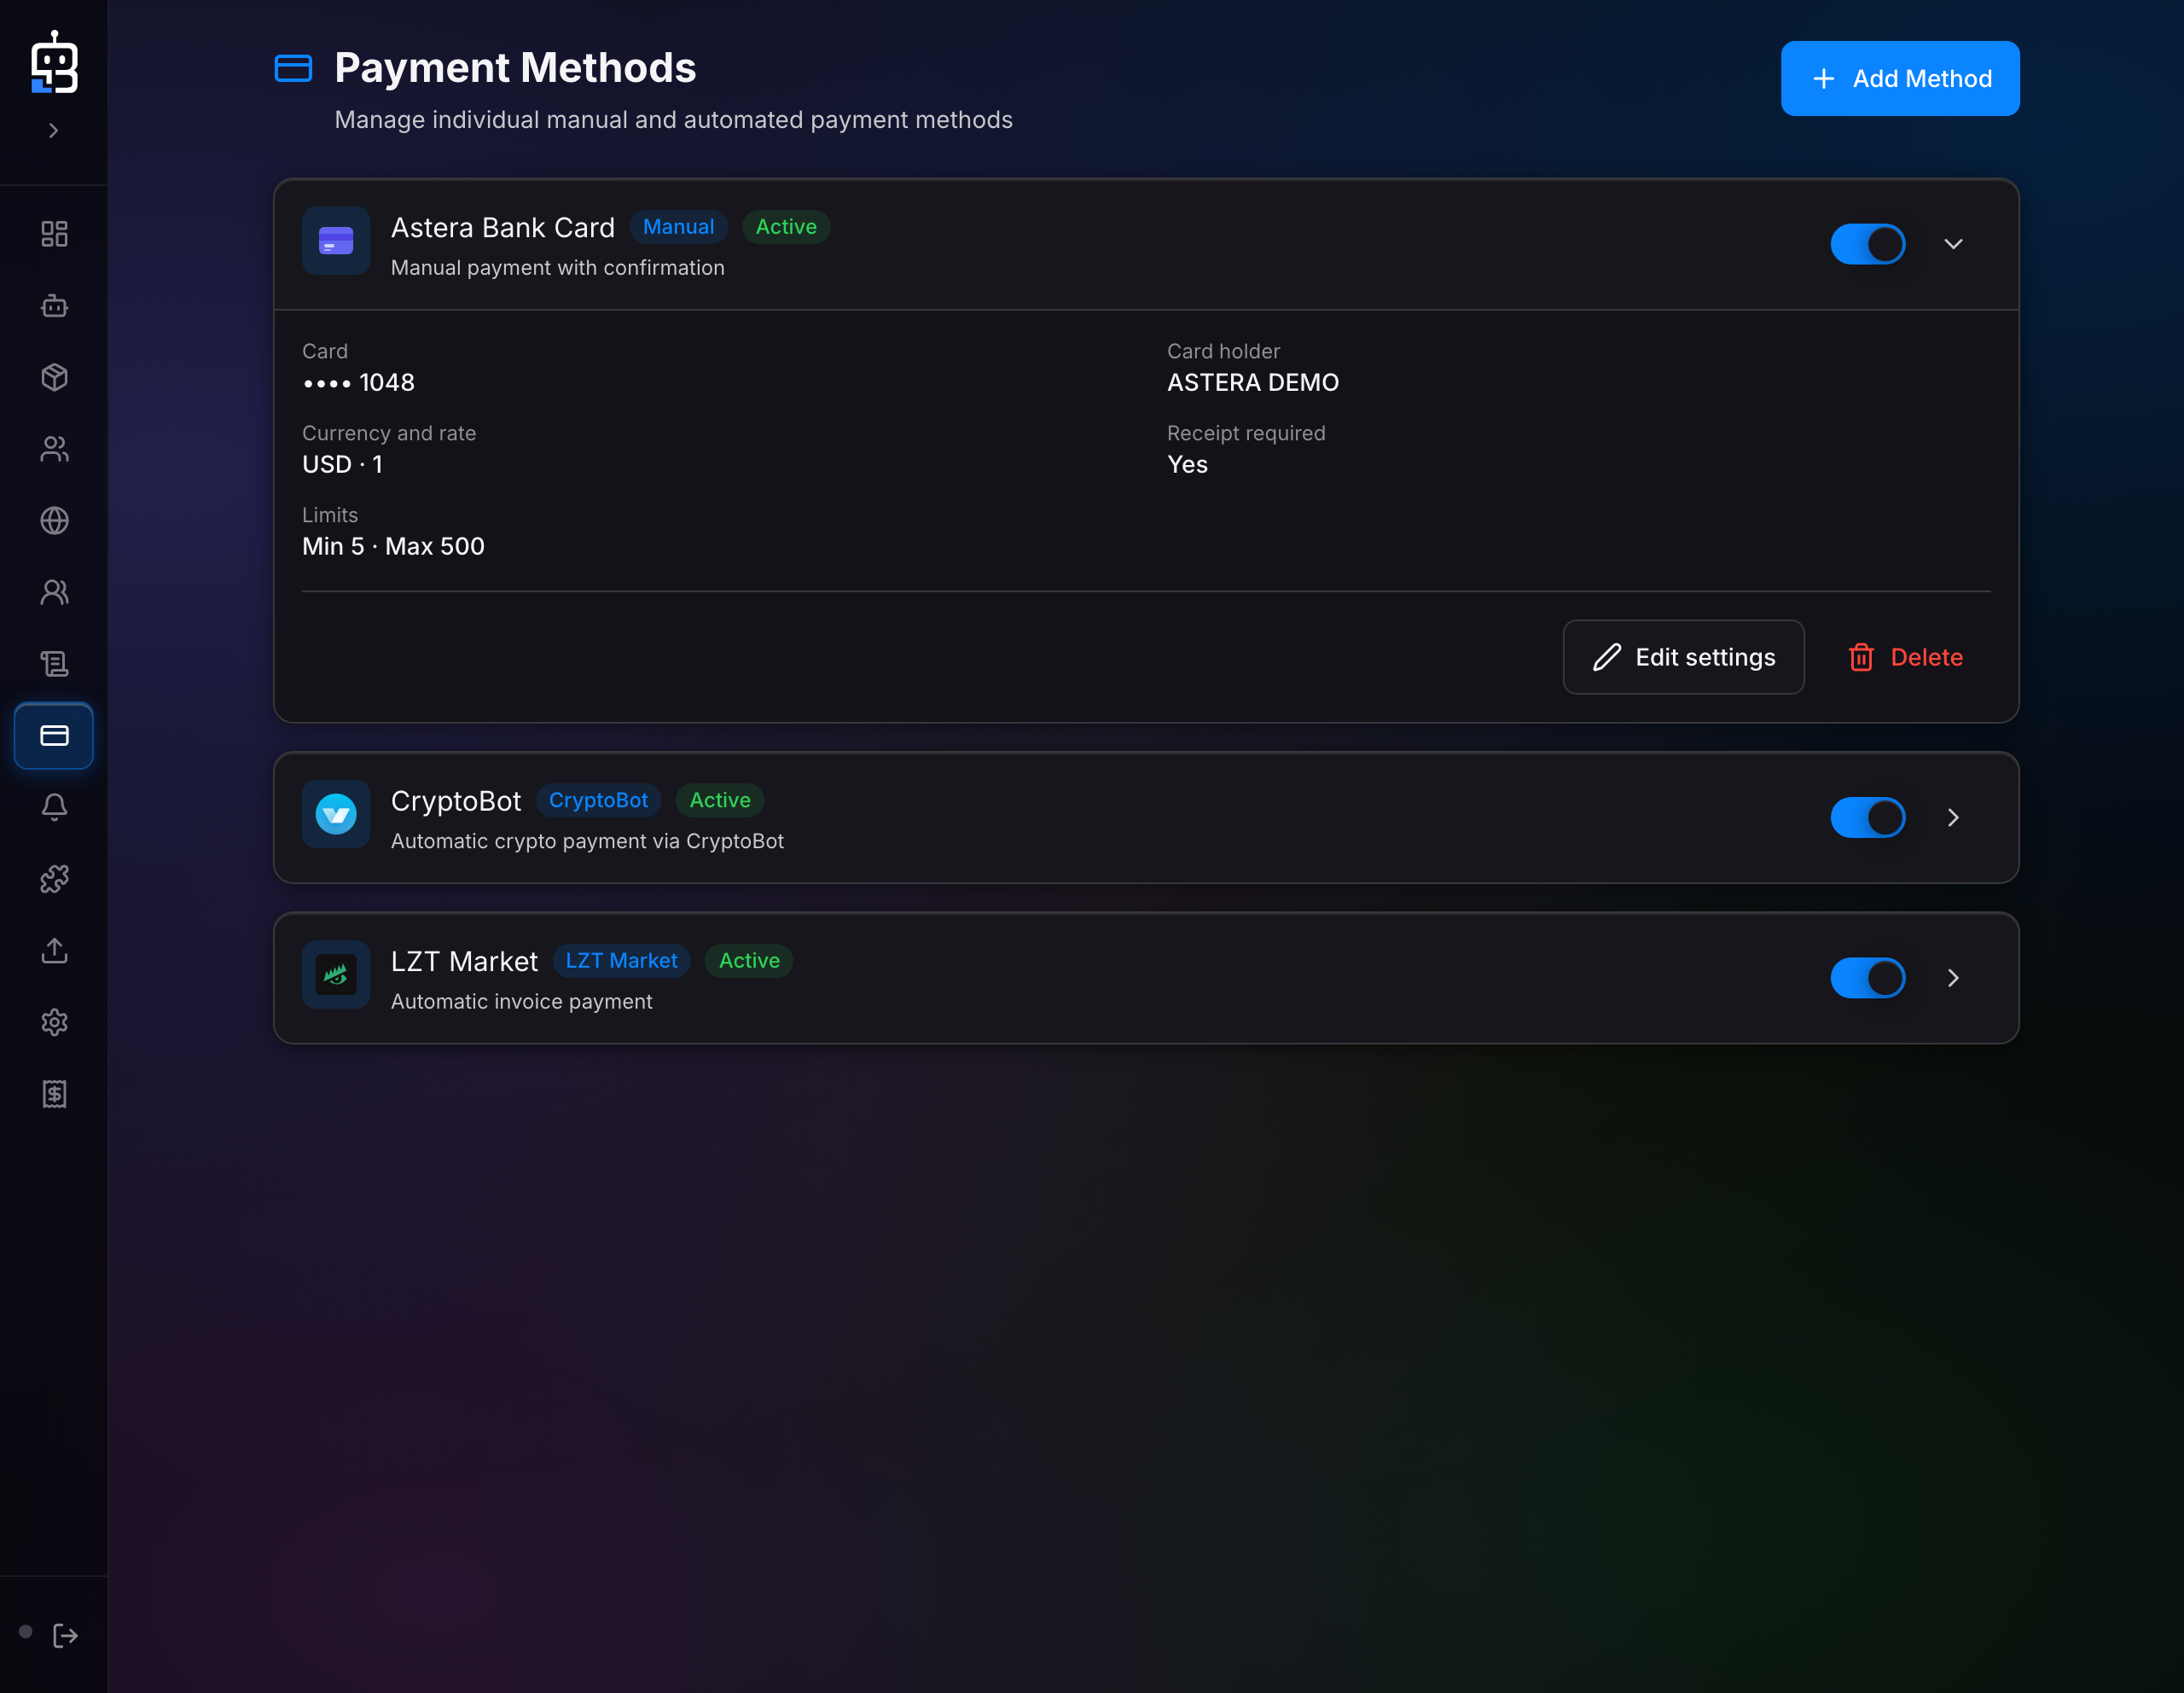
Task: Click the Active badge on Astera Bank Card
Action: (786, 227)
